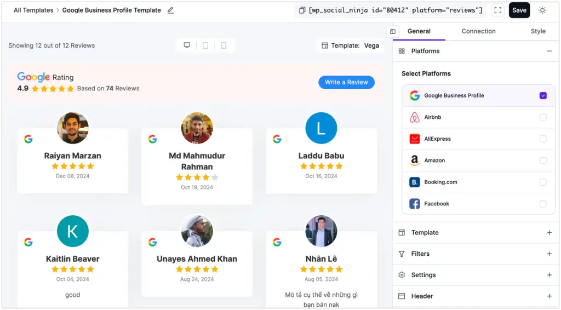Click the Filters funnel icon
The image size is (561, 310).
[402, 254]
